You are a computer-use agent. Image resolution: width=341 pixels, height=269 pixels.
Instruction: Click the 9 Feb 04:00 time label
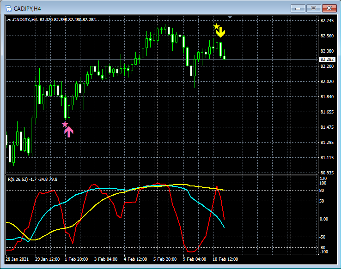coord(195,259)
